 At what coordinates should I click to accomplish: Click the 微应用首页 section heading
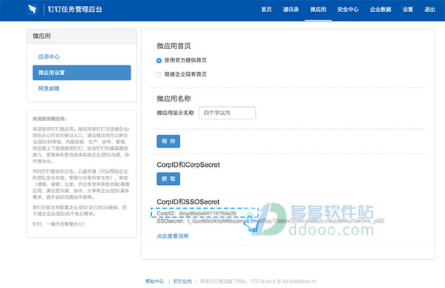point(174,46)
